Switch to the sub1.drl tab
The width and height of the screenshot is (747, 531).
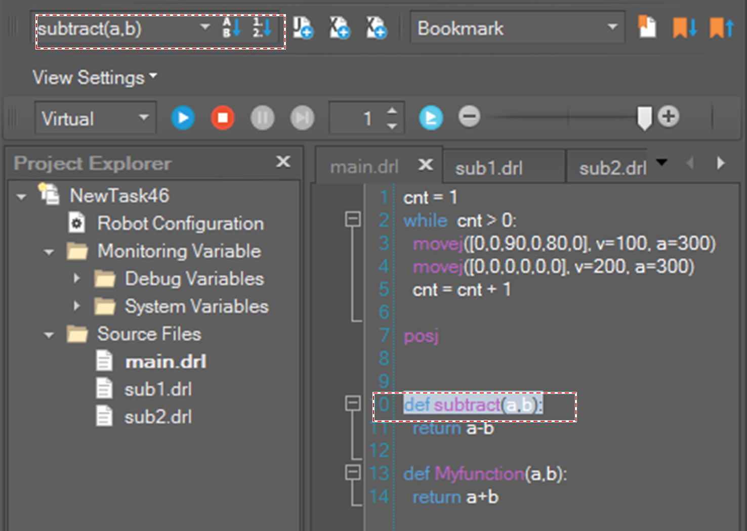pos(489,168)
